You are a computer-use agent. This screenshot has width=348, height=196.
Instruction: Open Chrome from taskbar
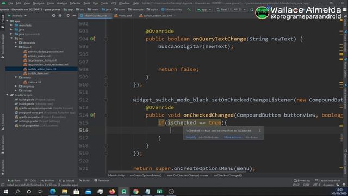point(135,192)
